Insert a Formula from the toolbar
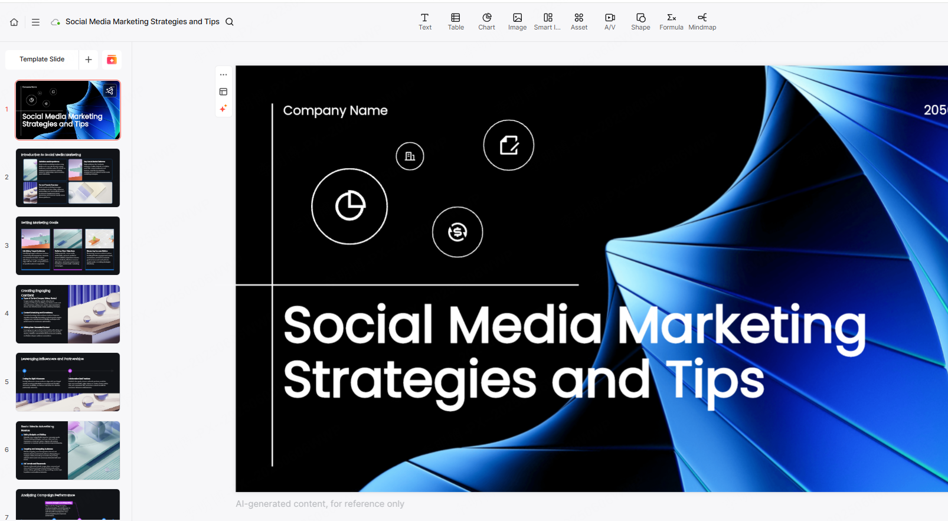 click(x=671, y=22)
